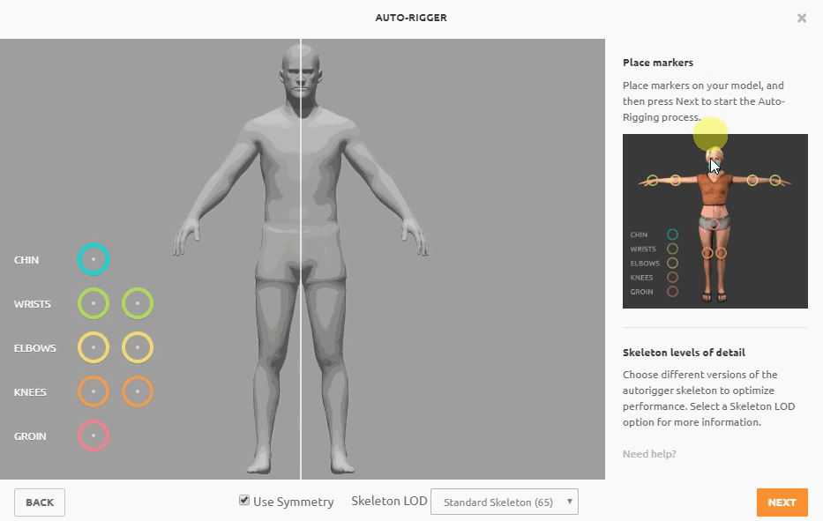Viewport: 823px width, 521px height.
Task: Click the CHIN label text
Action: pos(26,260)
